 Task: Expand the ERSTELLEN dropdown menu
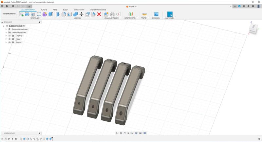[x=36, y=18]
